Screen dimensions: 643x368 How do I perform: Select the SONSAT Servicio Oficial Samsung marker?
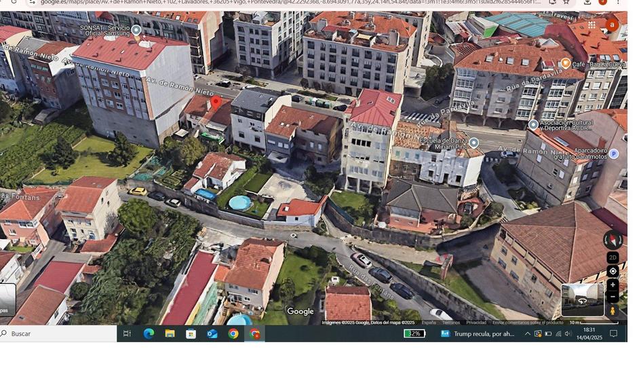pos(136,30)
